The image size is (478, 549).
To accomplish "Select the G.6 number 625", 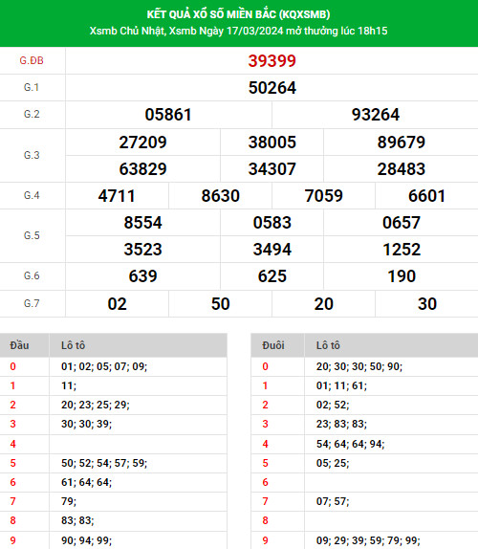I will click(x=272, y=276).
